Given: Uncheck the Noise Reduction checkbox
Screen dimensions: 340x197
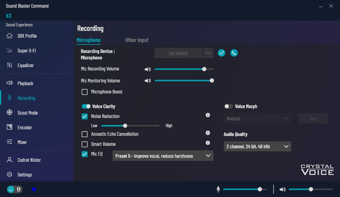Looking at the screenshot, I should tap(85, 116).
